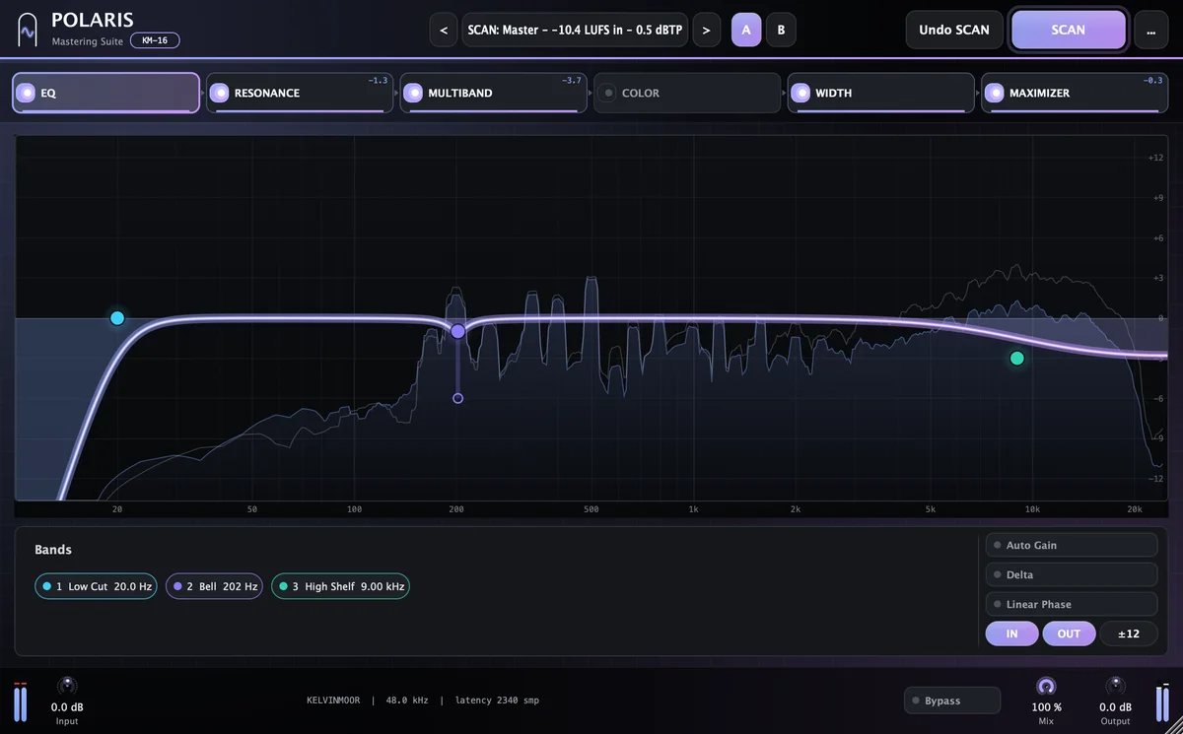Open the more options ellipsis menu

coord(1150,30)
